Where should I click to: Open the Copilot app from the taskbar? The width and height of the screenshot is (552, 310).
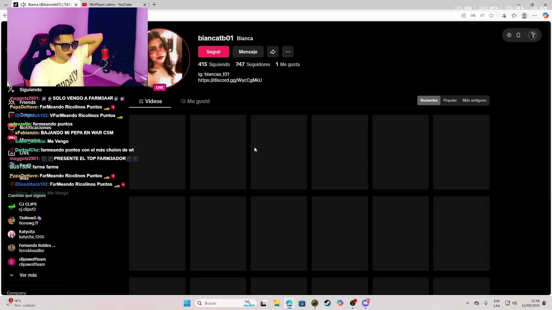340,303
